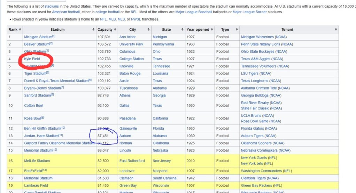This screenshot has width=356, height=193.
Task: Open the Louisiana state link
Action: pos(160,74)
